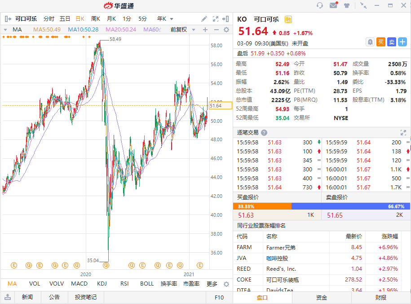This screenshot has width=411, height=304.
Task: Hide the right quote panel
Action: coord(225,19)
